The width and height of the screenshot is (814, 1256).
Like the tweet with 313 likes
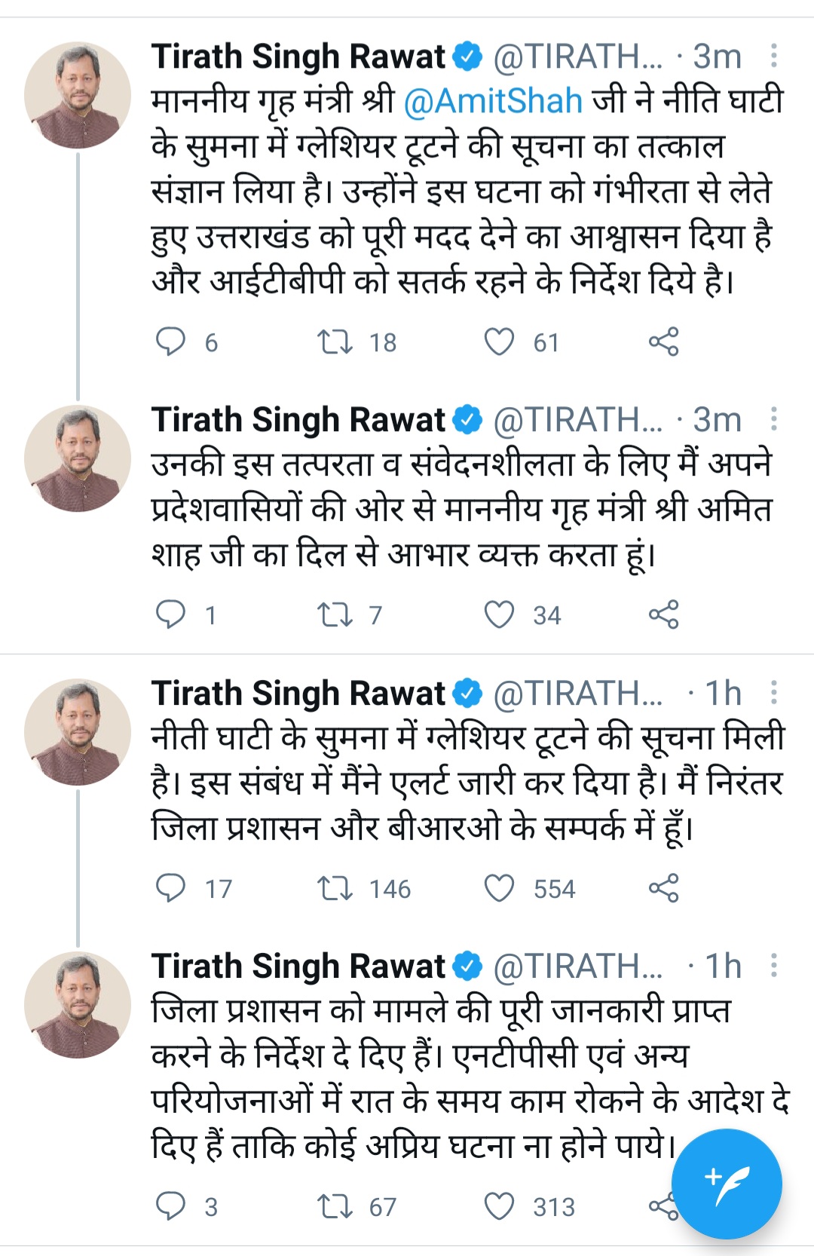pos(499,1206)
